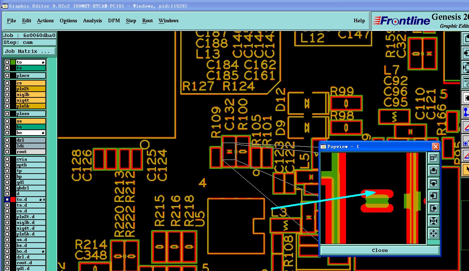Select the sig4t layer name
469x271 pixels.
click(31, 100)
